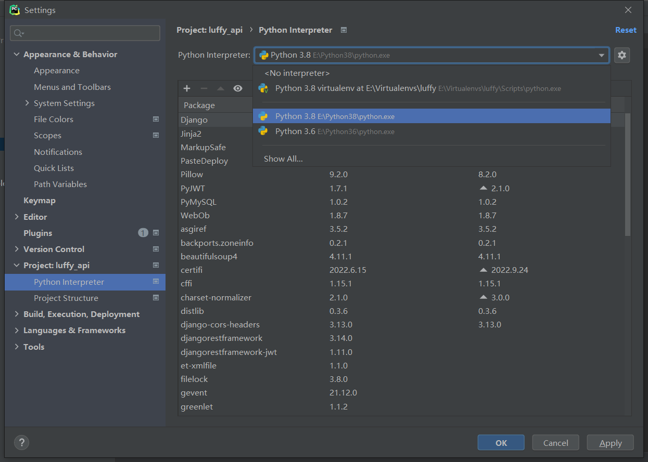Select Python 3.6 interpreter from the list
The width and height of the screenshot is (648, 462).
pyautogui.click(x=295, y=131)
